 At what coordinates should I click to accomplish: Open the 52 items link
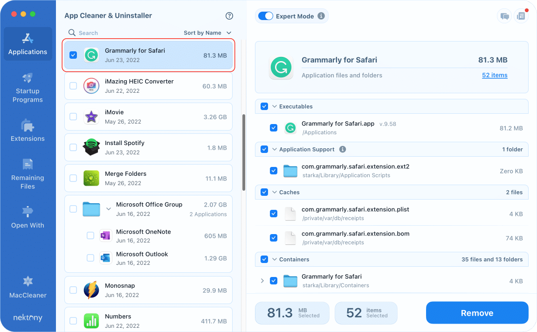[x=495, y=75]
